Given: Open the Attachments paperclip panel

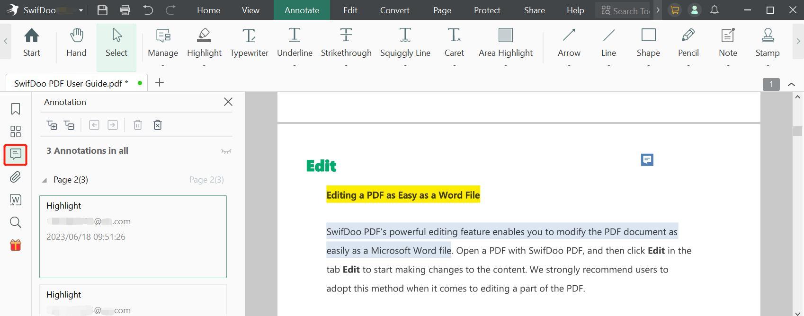Looking at the screenshot, I should point(16,177).
